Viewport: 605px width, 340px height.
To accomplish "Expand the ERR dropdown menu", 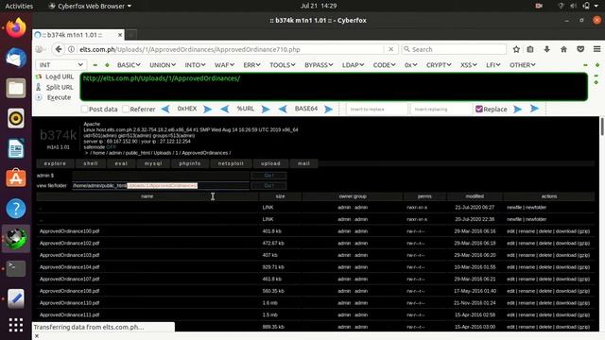I will coord(251,65).
